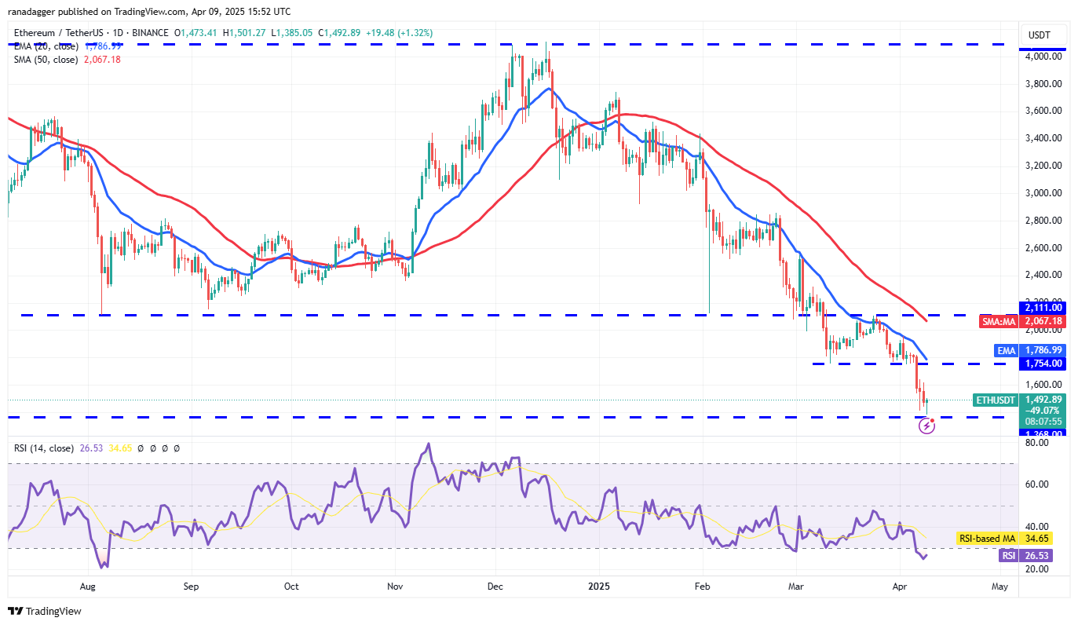Toggle the SMA (50, close) indicator legend entry
The image size is (1078, 625).
click(47, 59)
